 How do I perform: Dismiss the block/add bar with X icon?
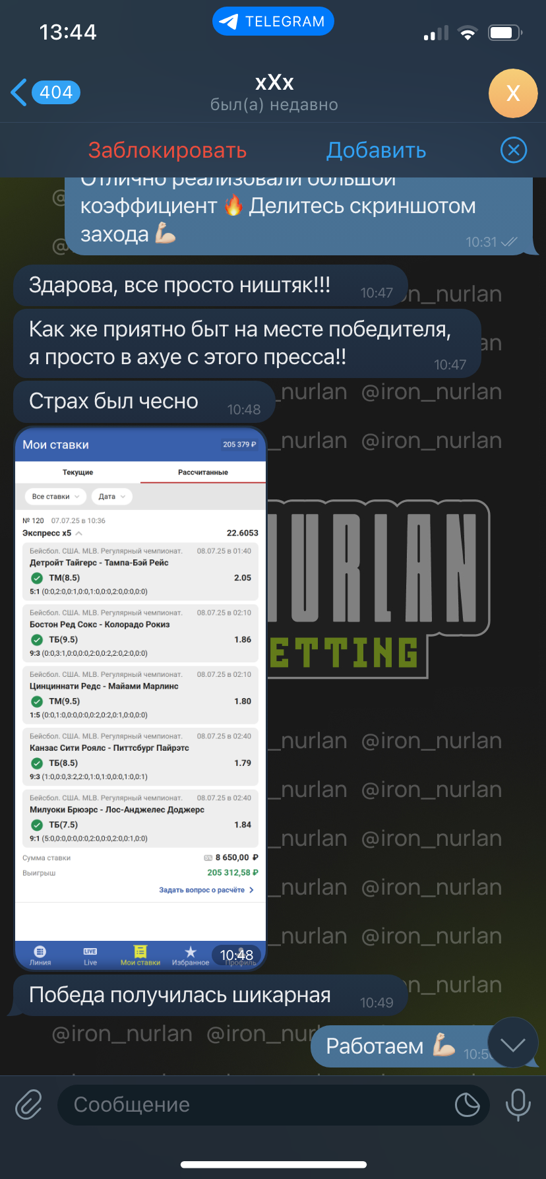tap(514, 150)
